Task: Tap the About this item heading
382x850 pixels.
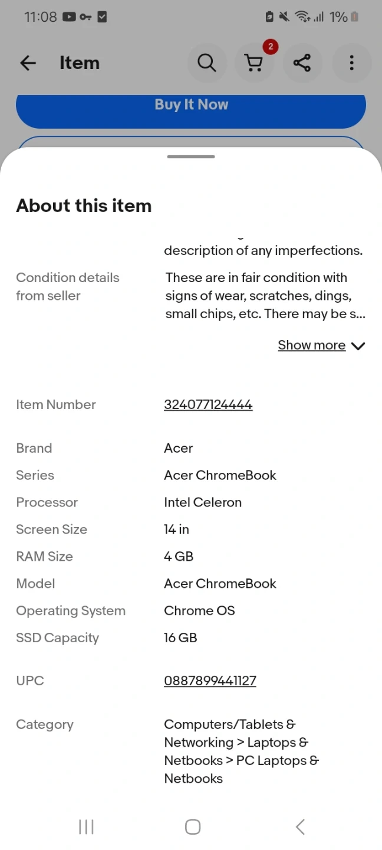Action: pos(84,205)
